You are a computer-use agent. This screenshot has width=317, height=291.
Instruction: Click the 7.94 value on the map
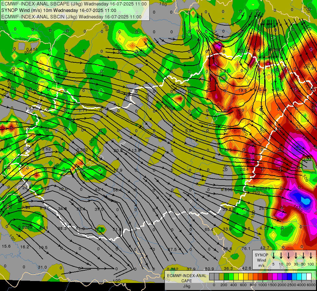pyautogui.click(x=26, y=207)
